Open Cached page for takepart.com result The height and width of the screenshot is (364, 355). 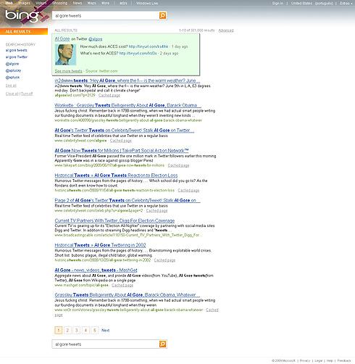click(x=178, y=165)
